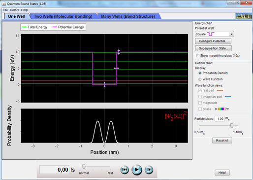Viewport: 253px width, 180px height.
Task: Advance one step with the step-forward button
Action: (149, 170)
